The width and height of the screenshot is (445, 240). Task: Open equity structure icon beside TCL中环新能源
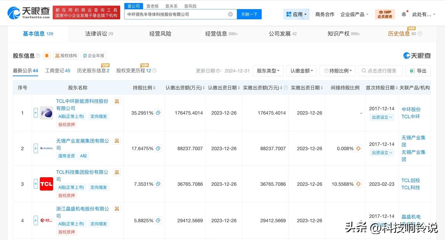coord(117,101)
